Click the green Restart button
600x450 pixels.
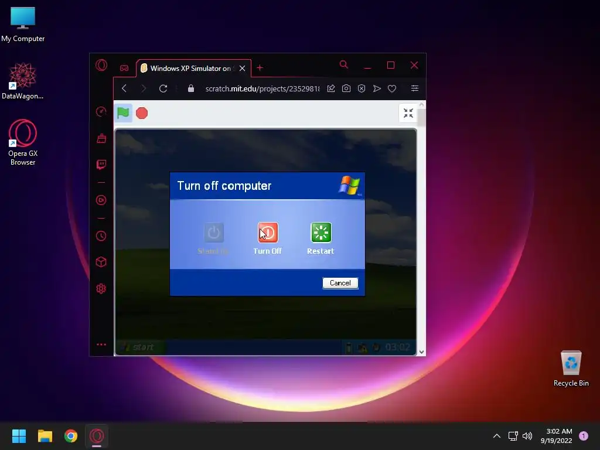click(321, 232)
